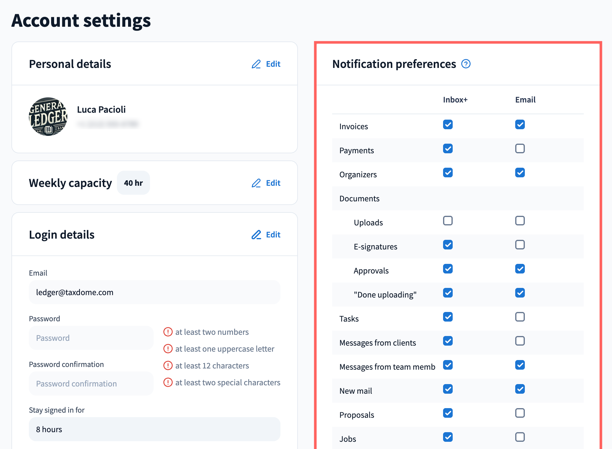Click the pencil icon in Login details
612x449 pixels.
(x=256, y=235)
